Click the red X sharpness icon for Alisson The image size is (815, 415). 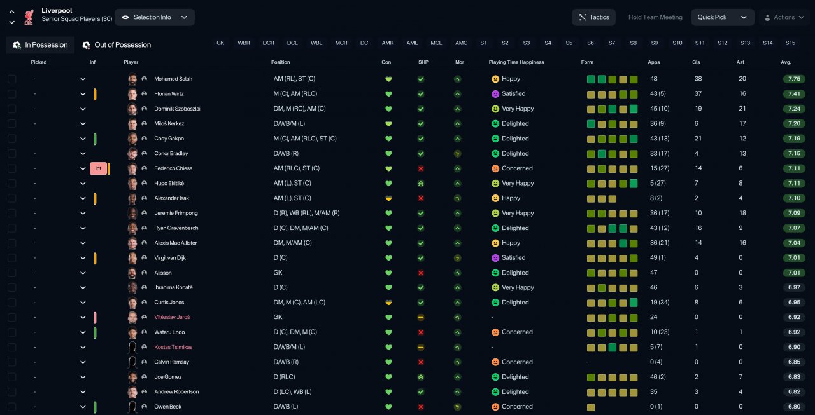click(x=421, y=273)
